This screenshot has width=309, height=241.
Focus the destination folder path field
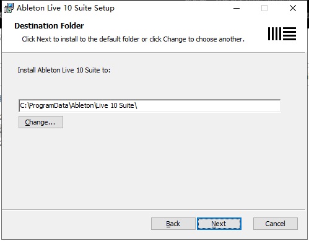pos(149,105)
